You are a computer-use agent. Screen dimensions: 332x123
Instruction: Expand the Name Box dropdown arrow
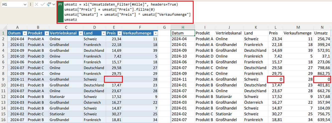point(25,4)
